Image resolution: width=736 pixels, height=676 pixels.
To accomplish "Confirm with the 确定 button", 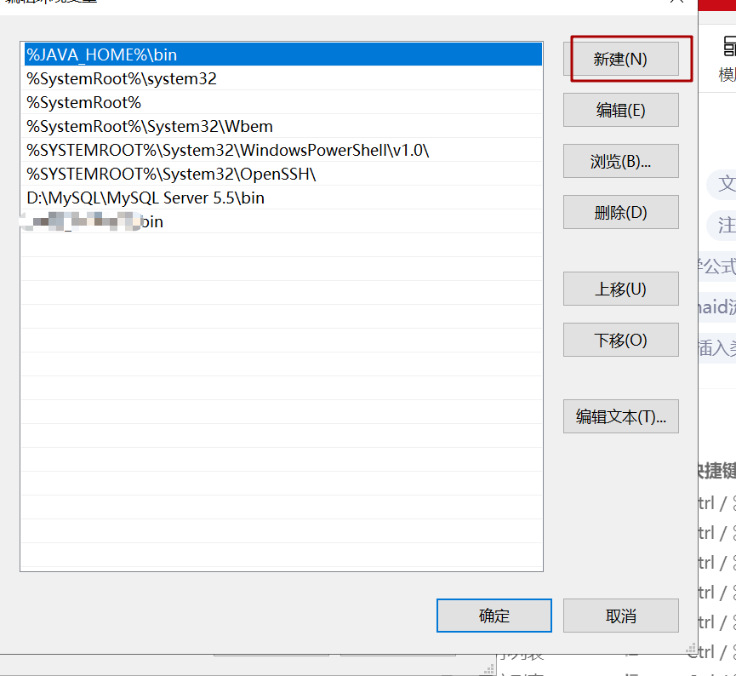I will pos(494,616).
